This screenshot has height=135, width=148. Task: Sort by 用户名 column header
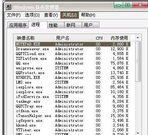tap(72, 38)
